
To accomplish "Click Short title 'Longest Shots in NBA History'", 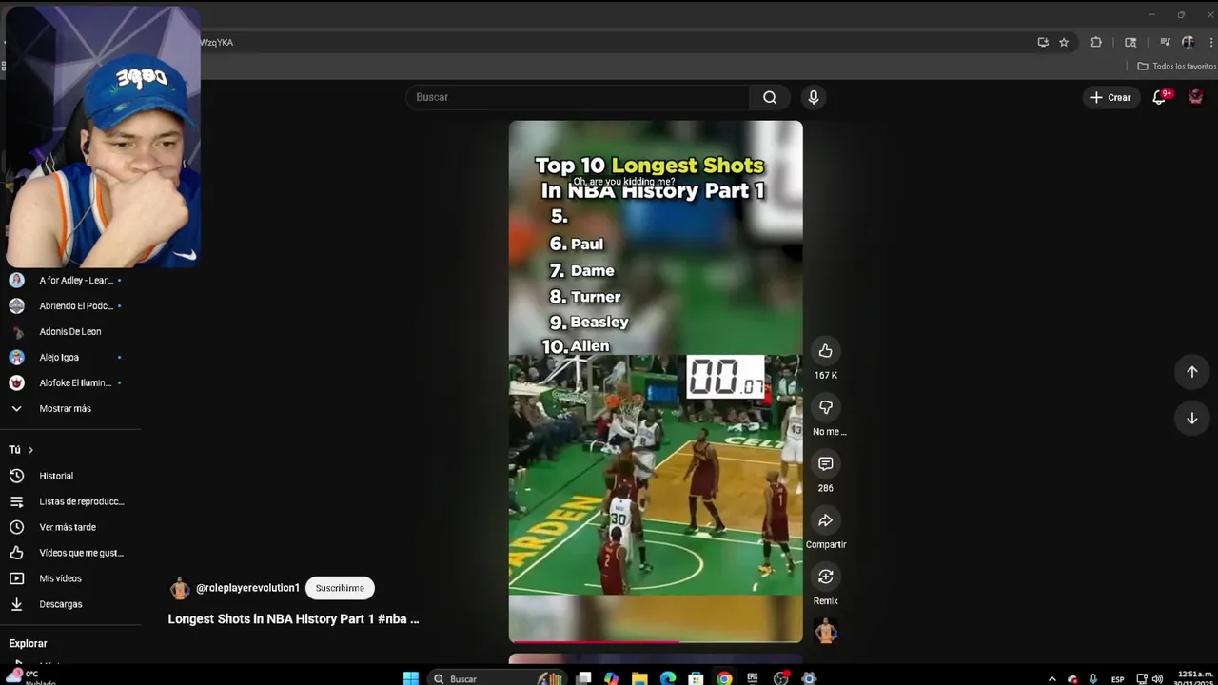I will click(293, 618).
